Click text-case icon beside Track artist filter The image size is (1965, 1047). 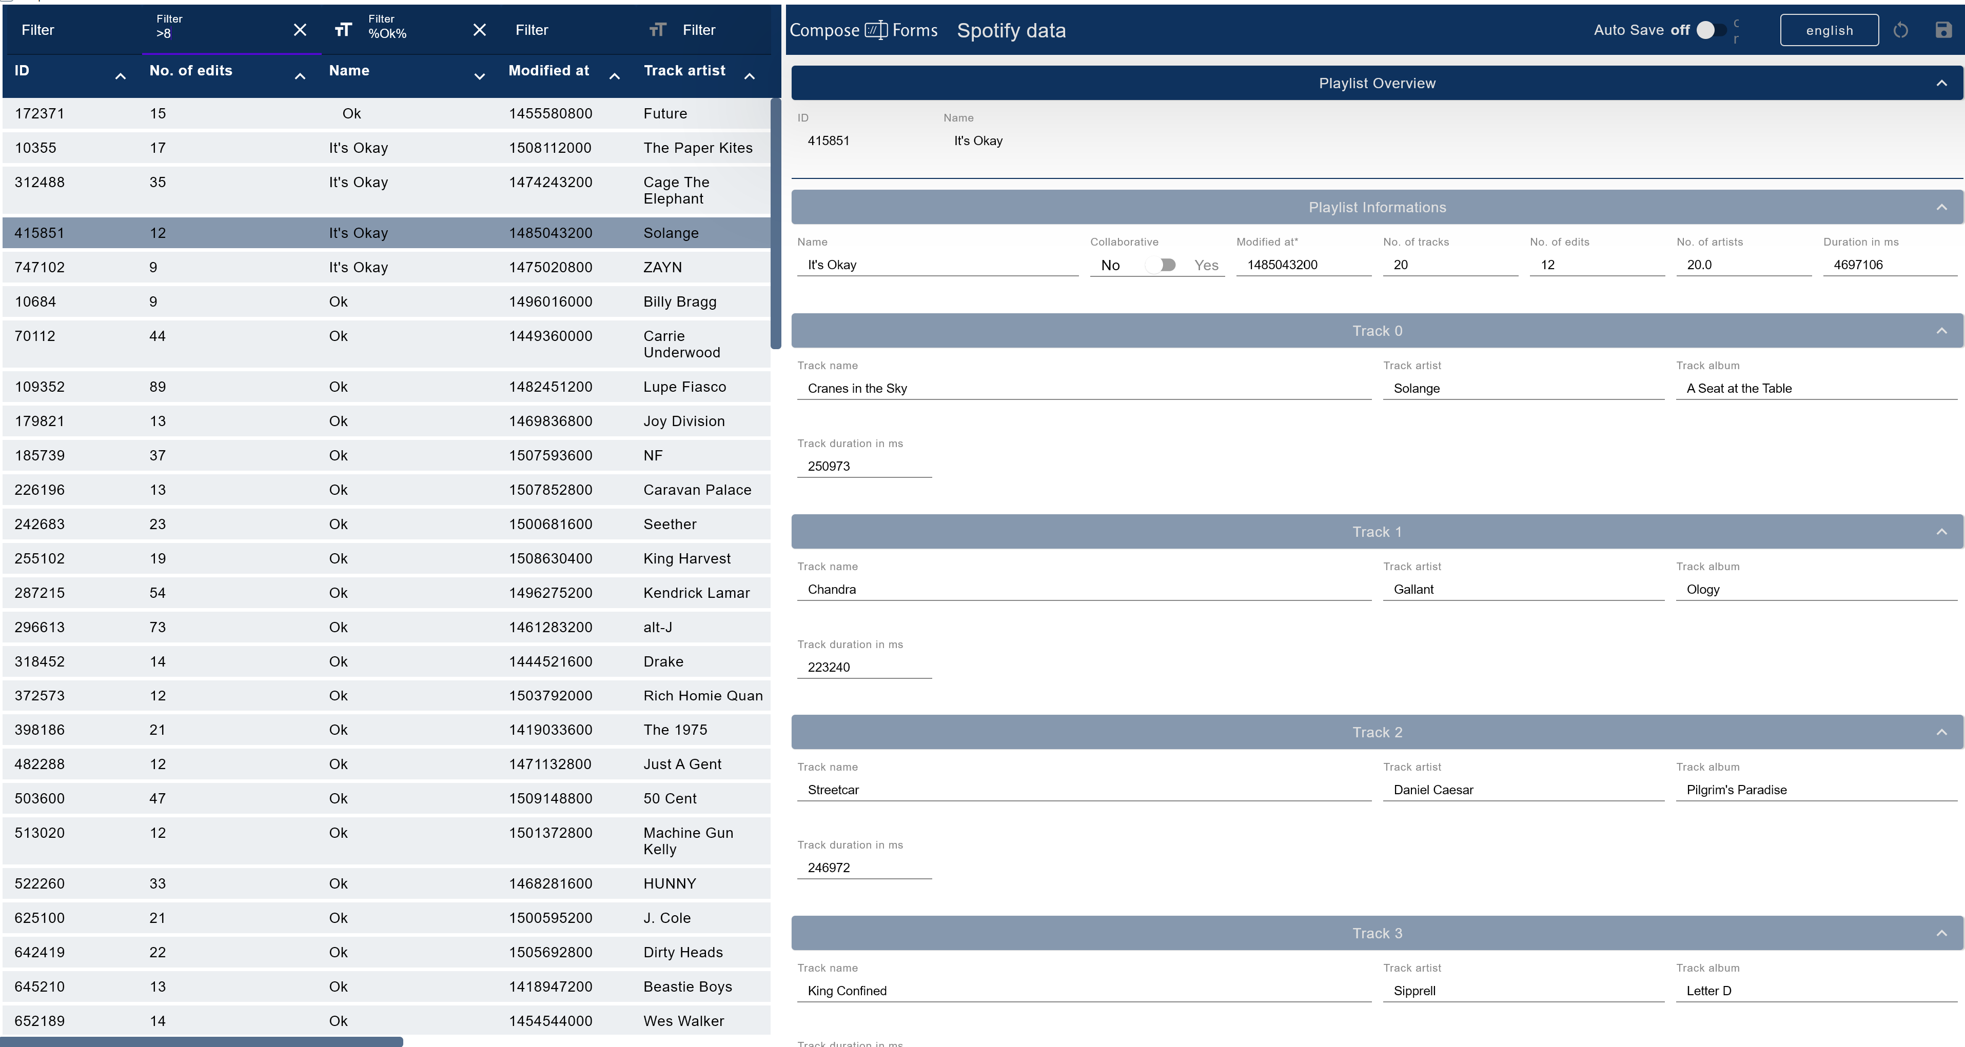pos(658,30)
